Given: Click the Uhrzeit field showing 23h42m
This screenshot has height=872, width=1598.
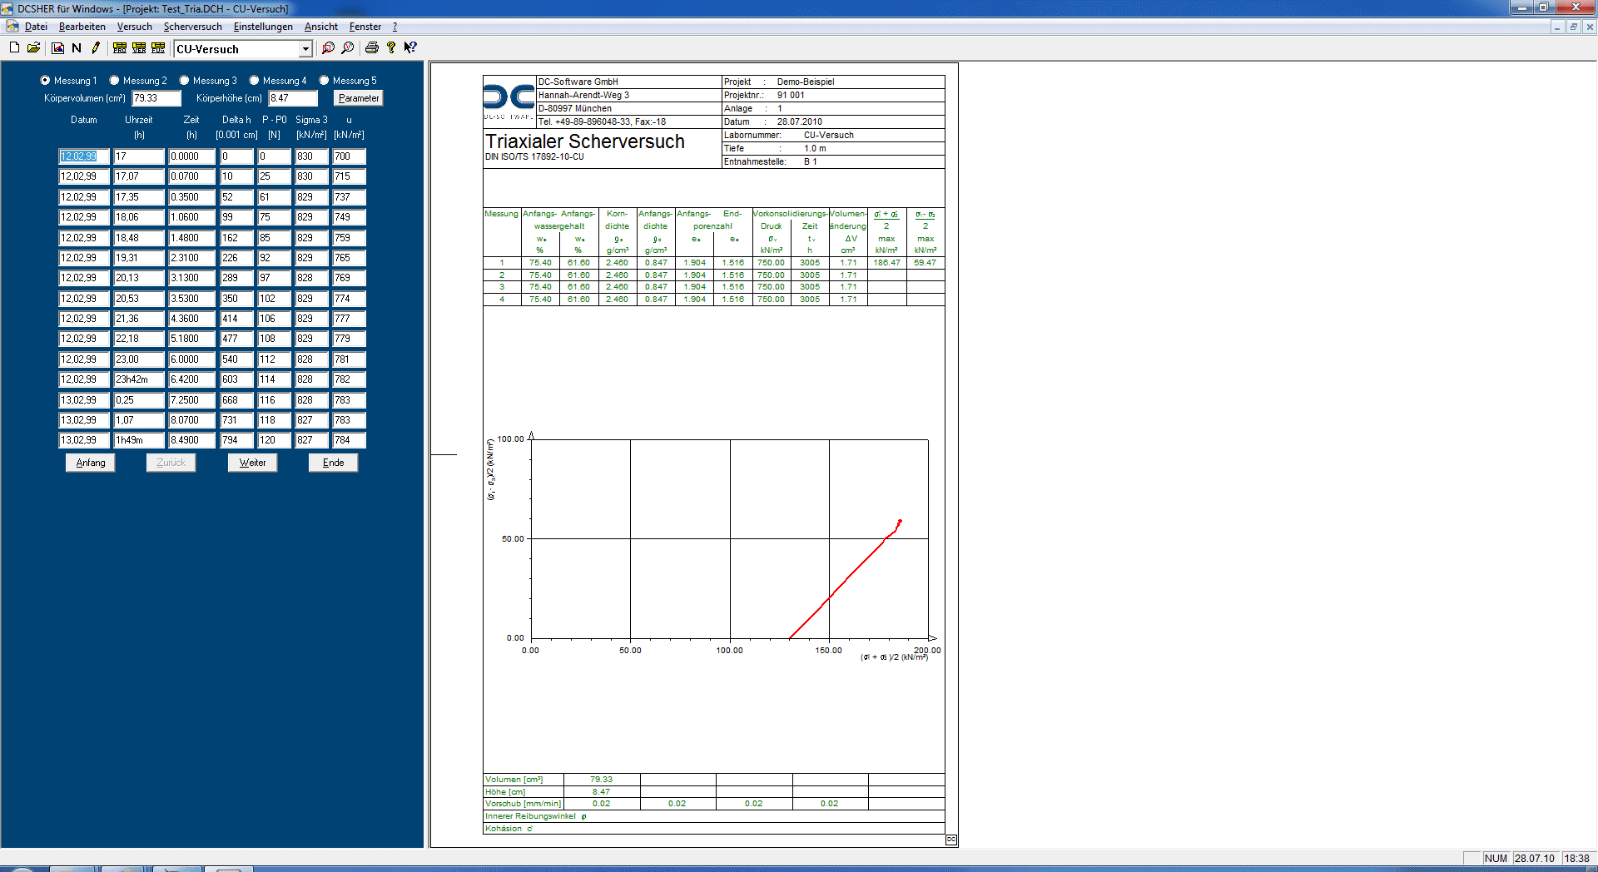Looking at the screenshot, I should (x=139, y=379).
